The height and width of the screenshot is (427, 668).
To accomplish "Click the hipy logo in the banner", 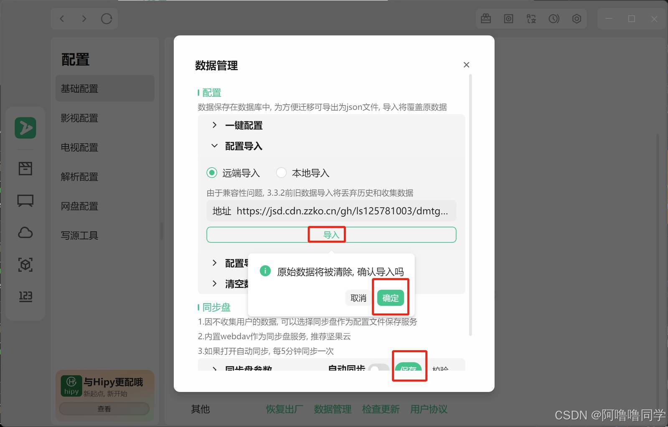I will click(x=71, y=385).
